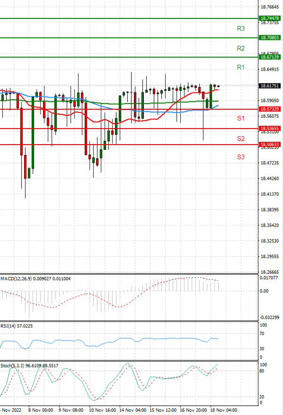Click the 10 Nov 16:00 time label
The height and width of the screenshot is (415, 283).
[x=103, y=410]
